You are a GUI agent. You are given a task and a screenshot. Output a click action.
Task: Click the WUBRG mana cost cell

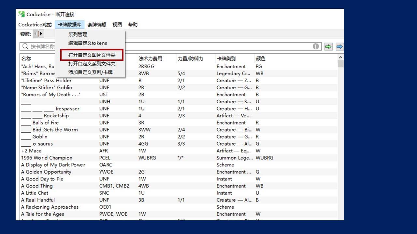coord(147,158)
